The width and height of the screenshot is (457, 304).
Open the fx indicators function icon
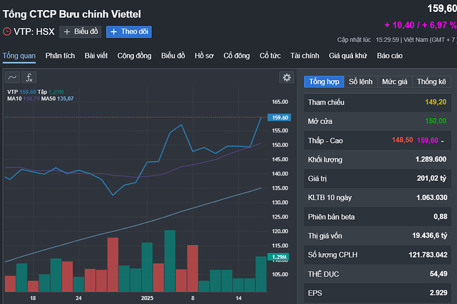tap(29, 77)
